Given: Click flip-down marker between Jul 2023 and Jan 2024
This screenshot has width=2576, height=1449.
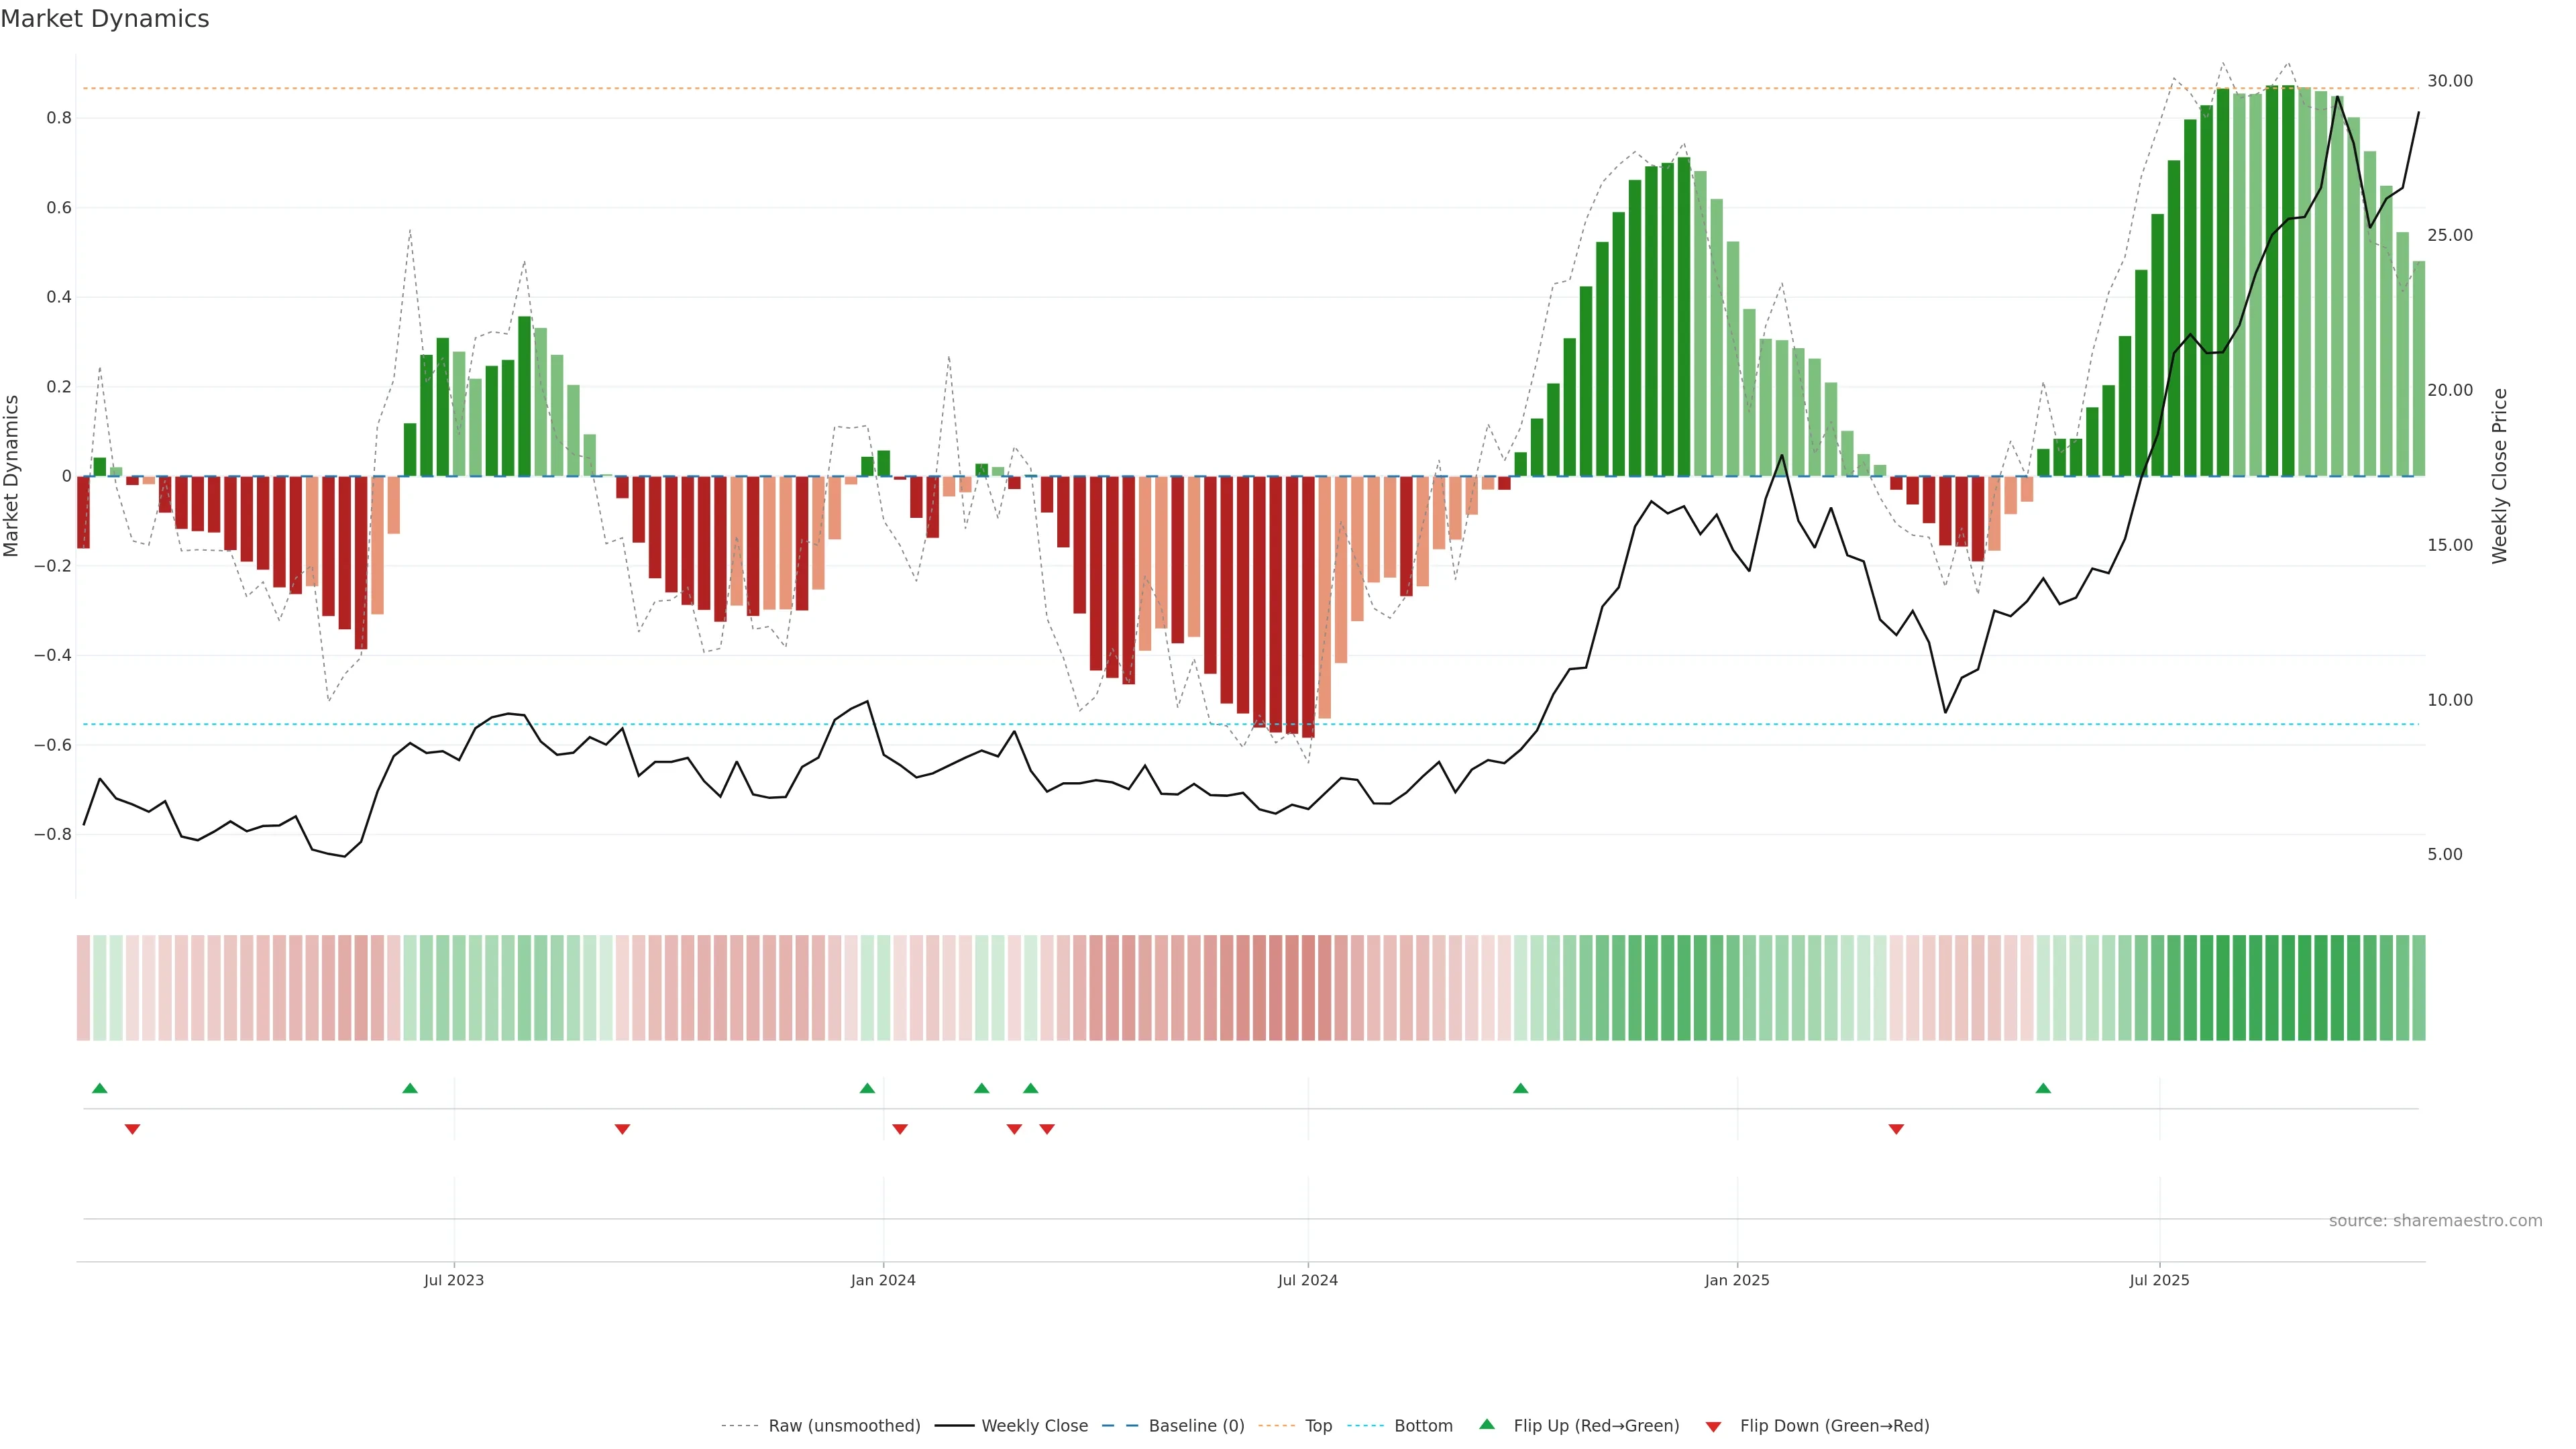Looking at the screenshot, I should click(622, 1129).
